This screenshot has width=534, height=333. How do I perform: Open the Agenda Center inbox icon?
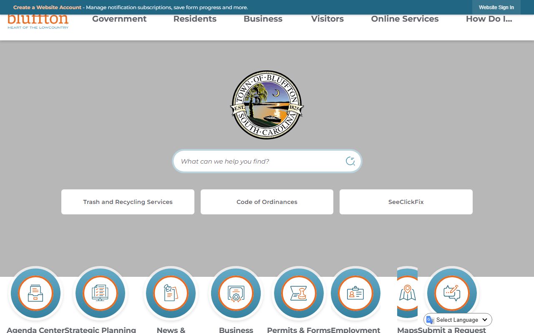click(35, 293)
